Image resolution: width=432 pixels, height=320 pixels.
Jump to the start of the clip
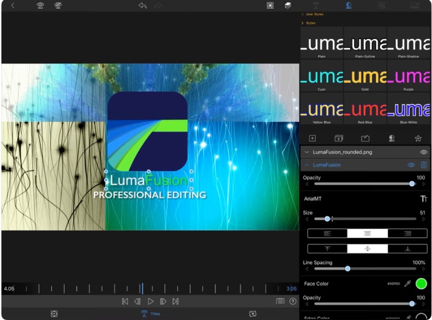tap(125, 302)
